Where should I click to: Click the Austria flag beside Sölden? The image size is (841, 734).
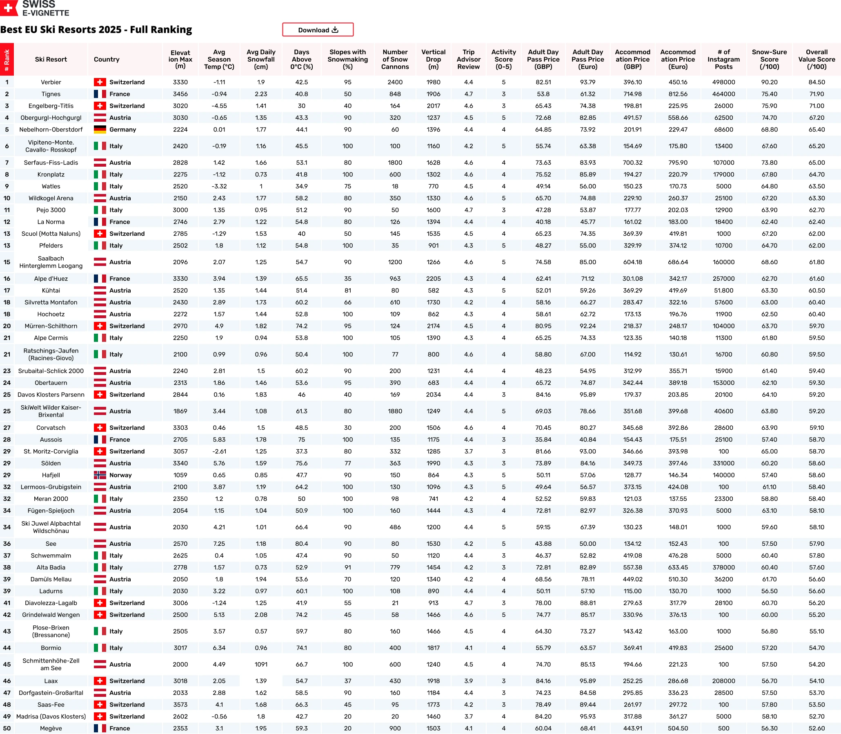click(x=101, y=463)
